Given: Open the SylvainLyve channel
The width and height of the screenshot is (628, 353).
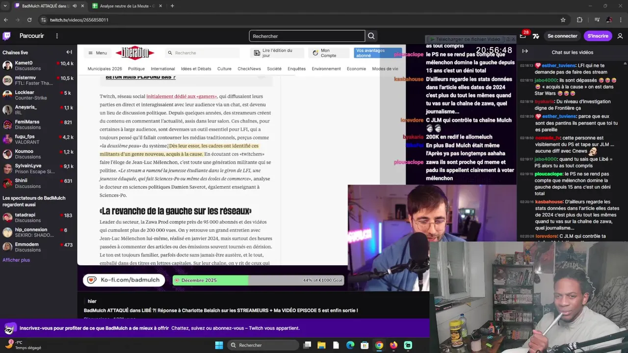Looking at the screenshot, I should coord(38,169).
